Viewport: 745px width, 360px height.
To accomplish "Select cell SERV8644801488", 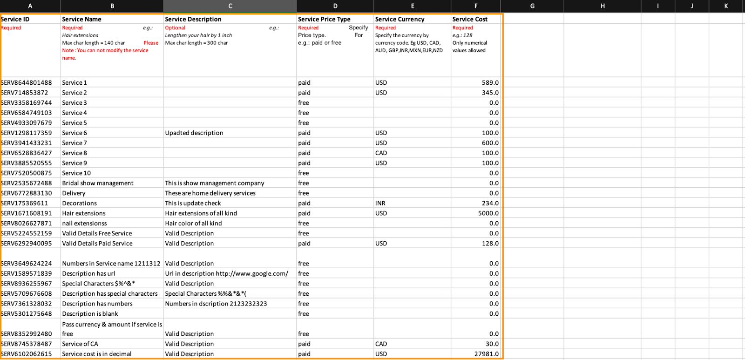I will pyautogui.click(x=30, y=82).
